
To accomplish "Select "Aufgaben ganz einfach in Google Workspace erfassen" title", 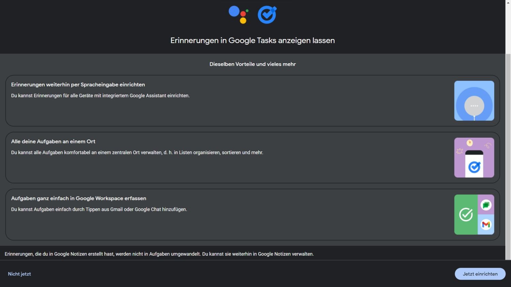I will 79,198.
